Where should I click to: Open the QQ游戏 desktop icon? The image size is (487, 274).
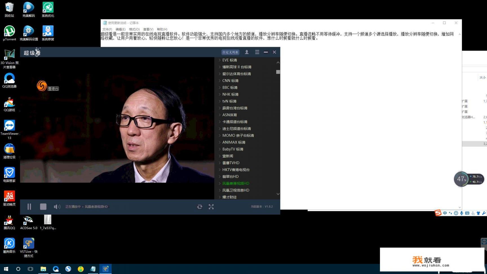point(9,104)
